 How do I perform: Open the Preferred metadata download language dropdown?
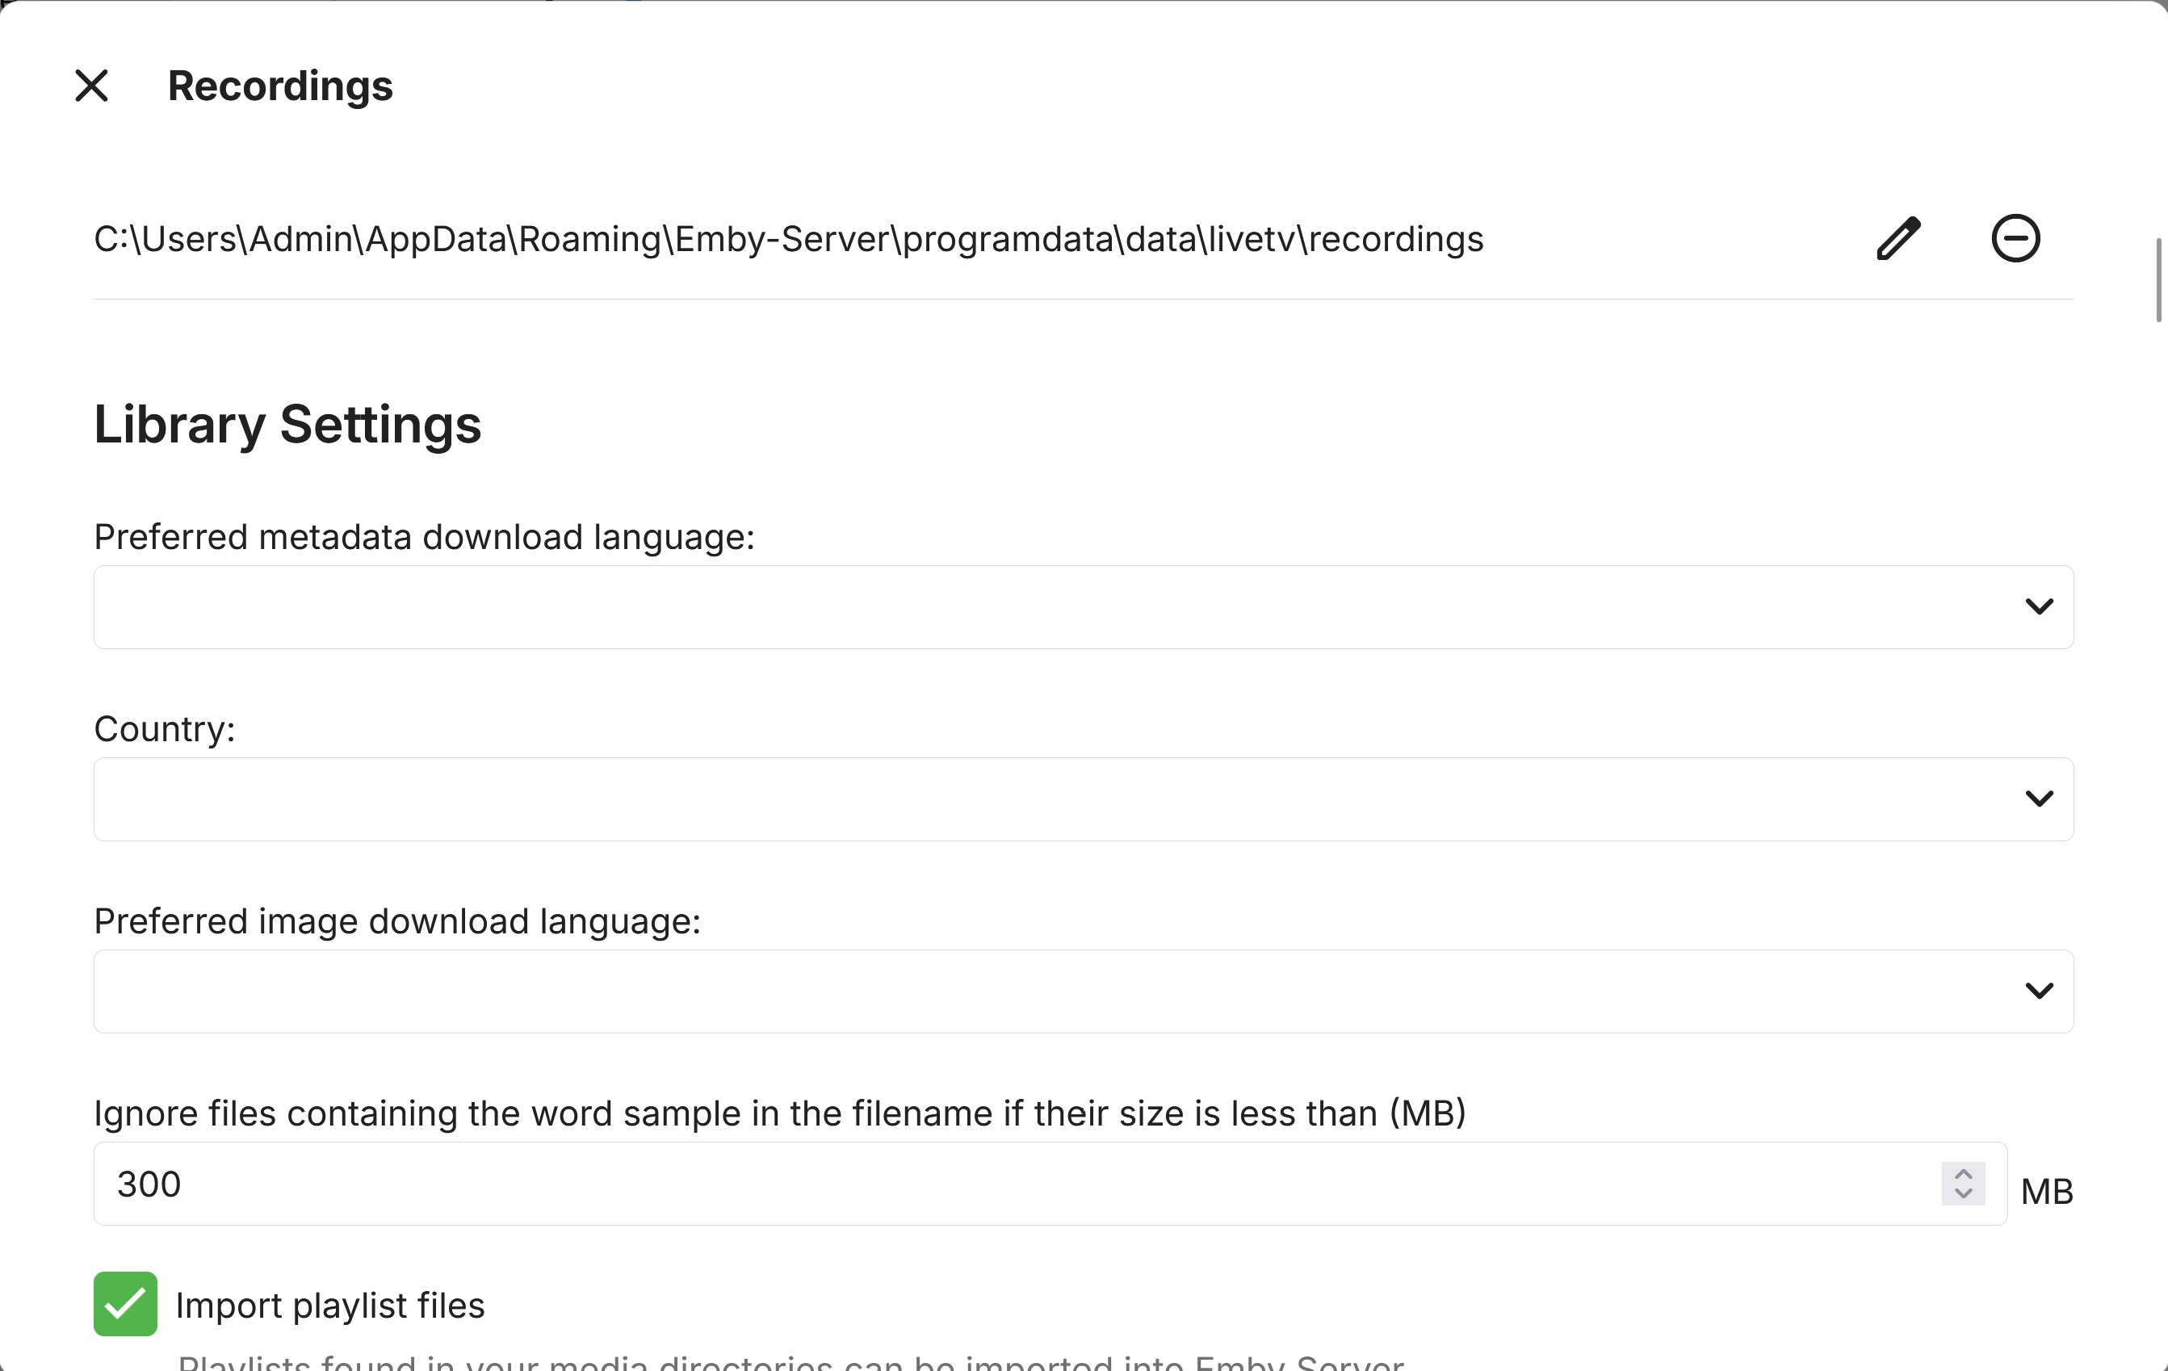(x=1035, y=606)
